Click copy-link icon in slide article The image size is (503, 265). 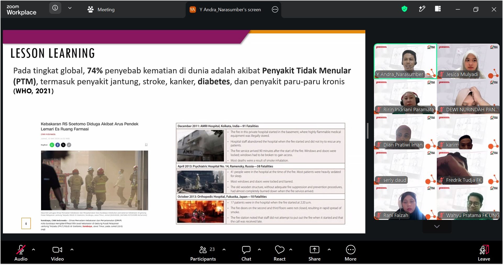click(69, 145)
